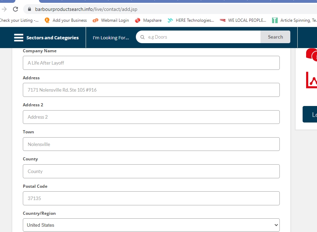Click into the Address 2 field
The width and height of the screenshot is (317, 232).
click(x=151, y=117)
